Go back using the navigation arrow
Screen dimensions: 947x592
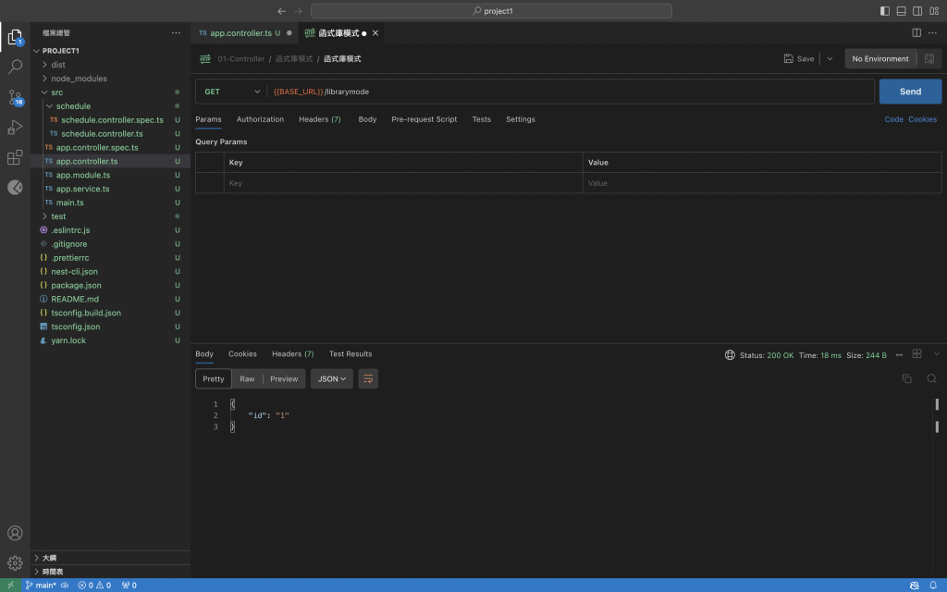(x=281, y=11)
